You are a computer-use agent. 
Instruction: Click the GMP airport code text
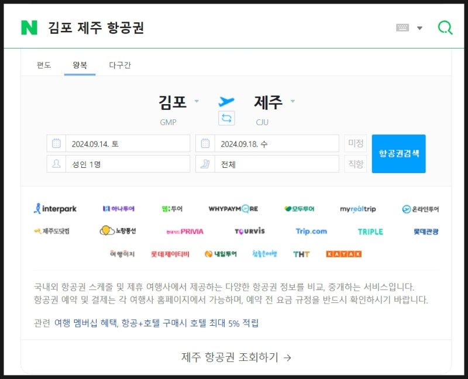tap(168, 122)
